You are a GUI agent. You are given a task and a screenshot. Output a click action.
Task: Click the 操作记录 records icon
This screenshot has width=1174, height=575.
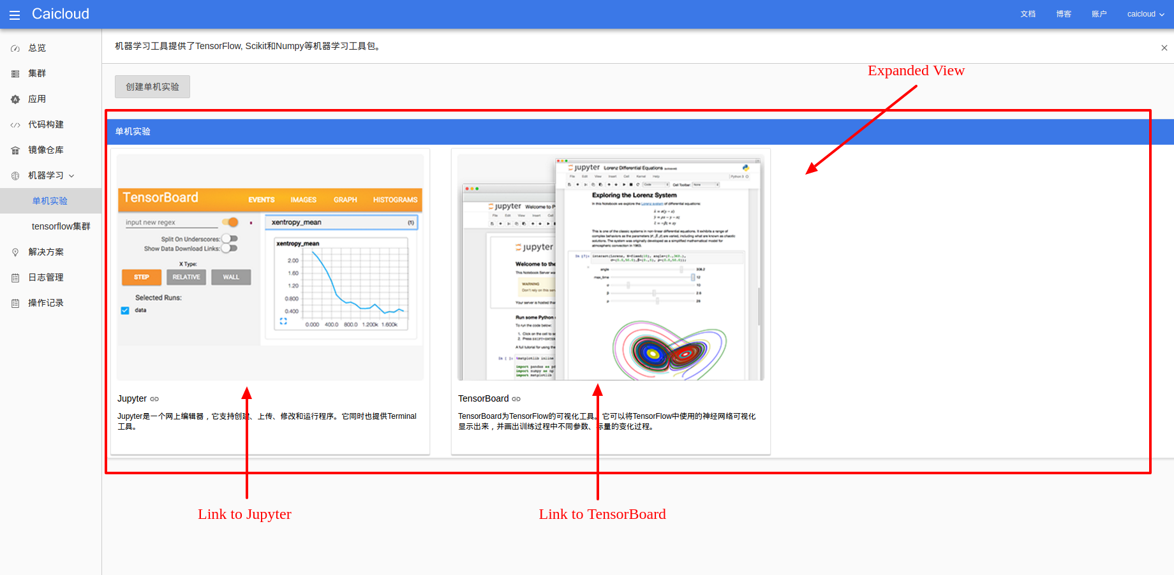15,303
